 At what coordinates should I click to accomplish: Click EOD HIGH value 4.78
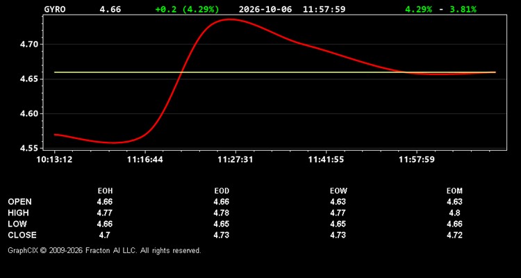point(222,213)
